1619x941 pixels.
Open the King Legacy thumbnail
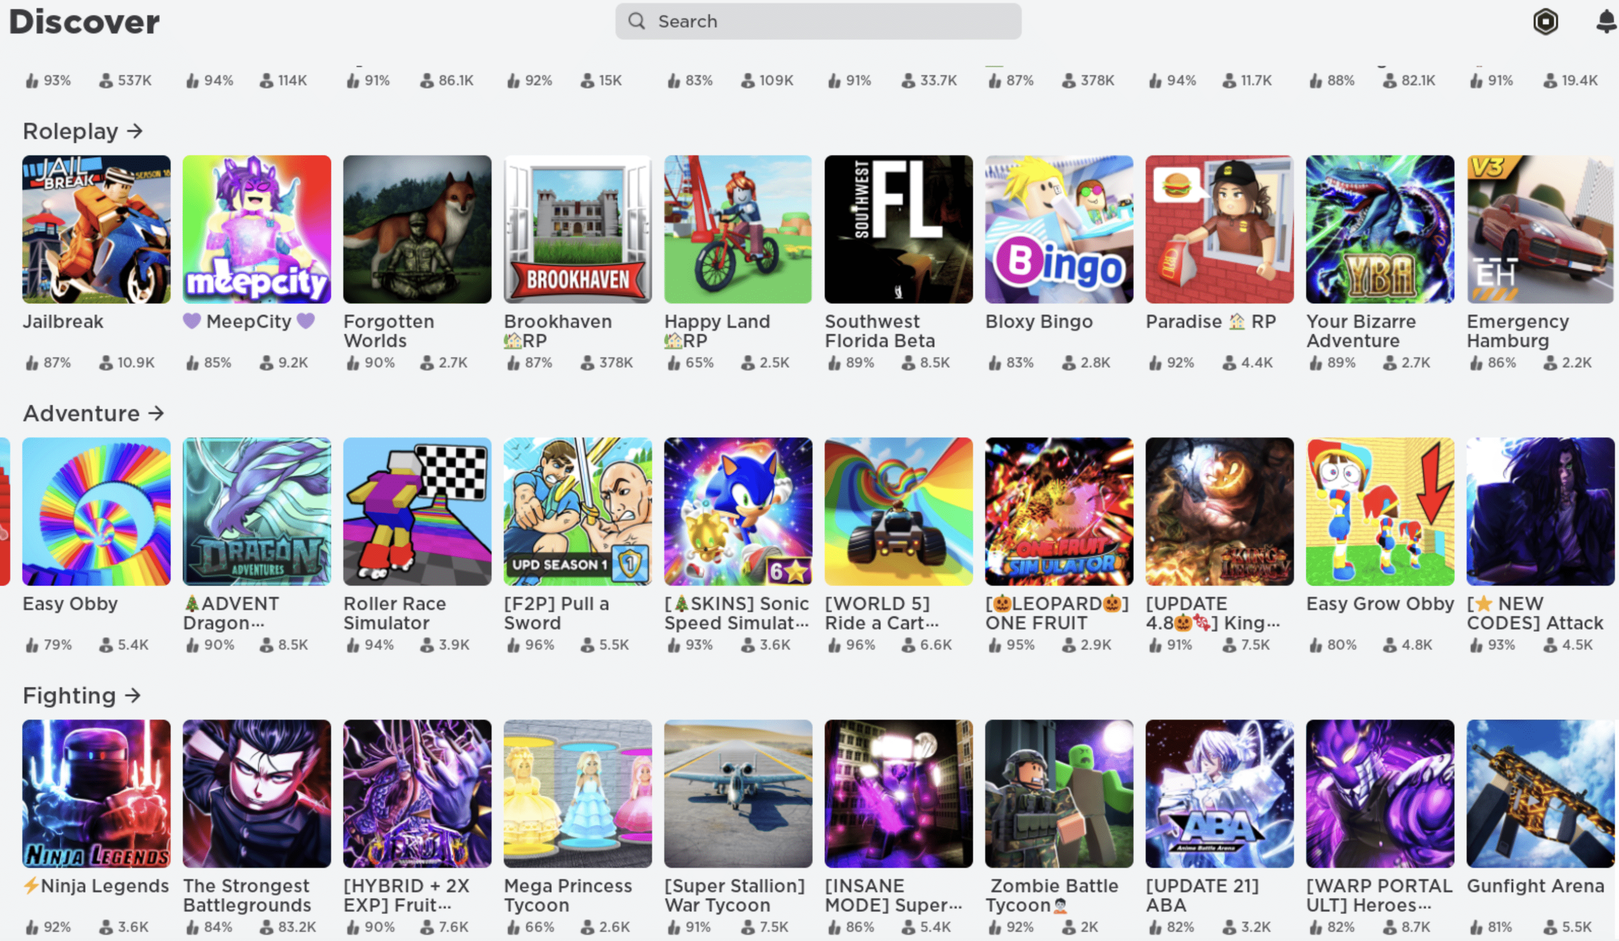click(x=1220, y=512)
